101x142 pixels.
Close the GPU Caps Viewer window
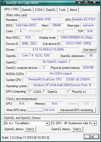[x=94, y=2]
